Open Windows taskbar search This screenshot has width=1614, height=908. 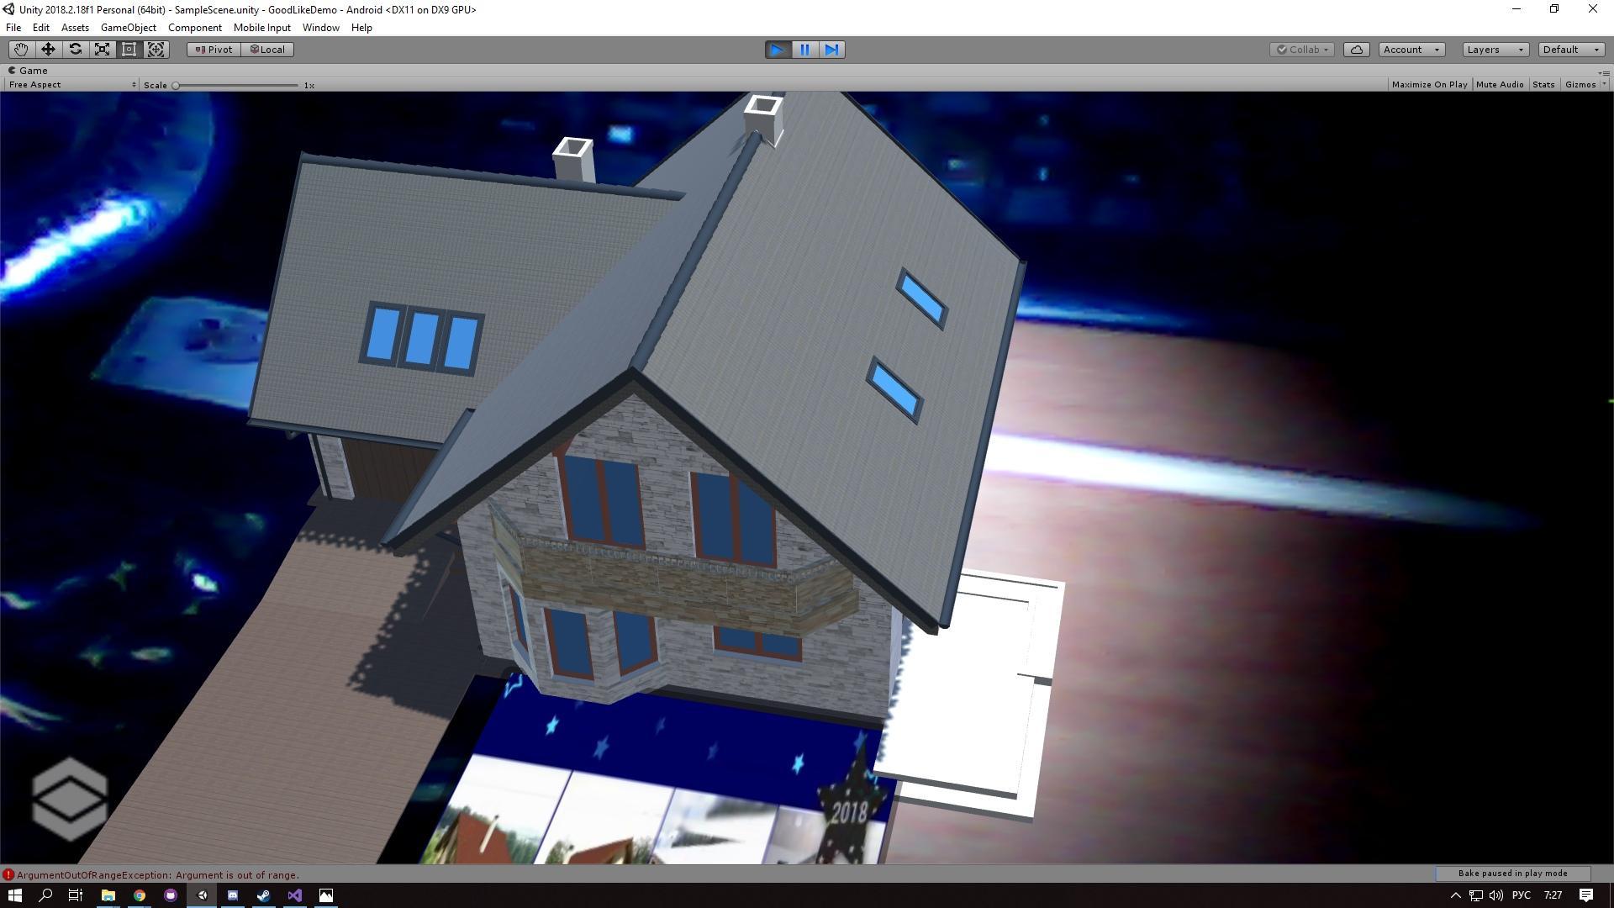[45, 895]
